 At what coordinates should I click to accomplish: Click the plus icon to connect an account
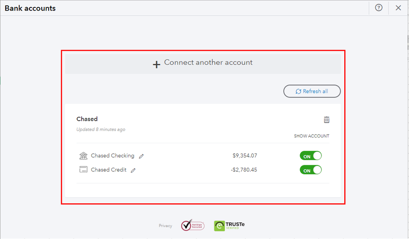point(156,64)
